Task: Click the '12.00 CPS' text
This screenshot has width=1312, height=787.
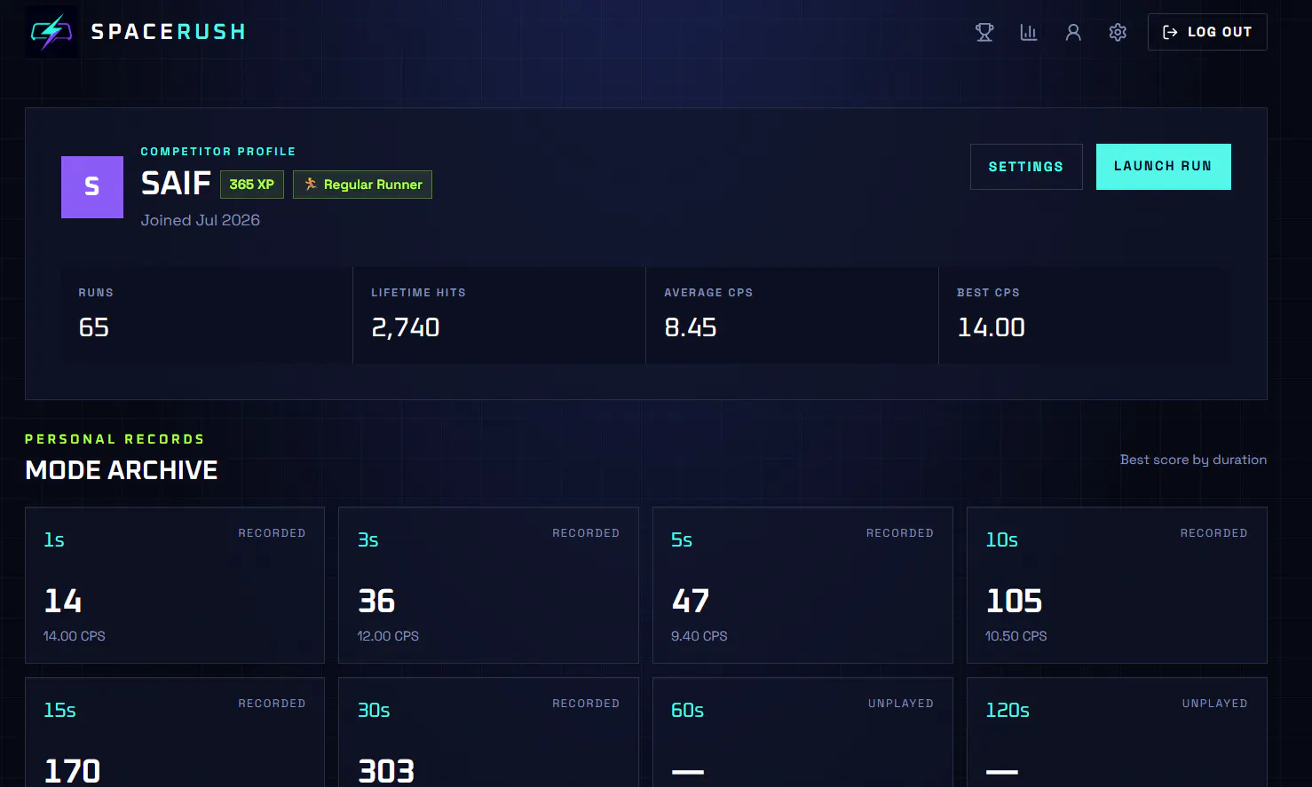Action: tap(388, 636)
